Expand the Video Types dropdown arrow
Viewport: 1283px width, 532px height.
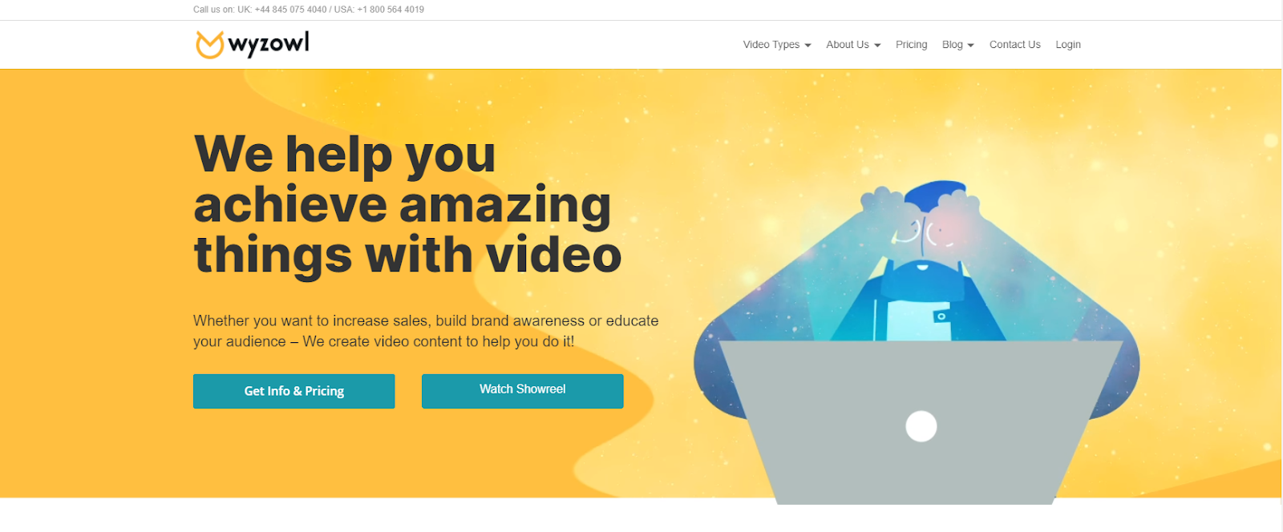[x=807, y=46]
